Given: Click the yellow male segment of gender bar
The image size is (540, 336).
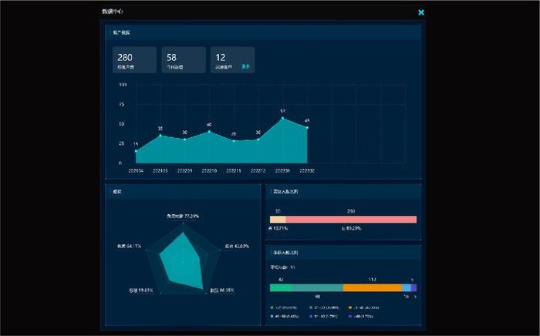Looking at the screenshot, I should (x=278, y=220).
